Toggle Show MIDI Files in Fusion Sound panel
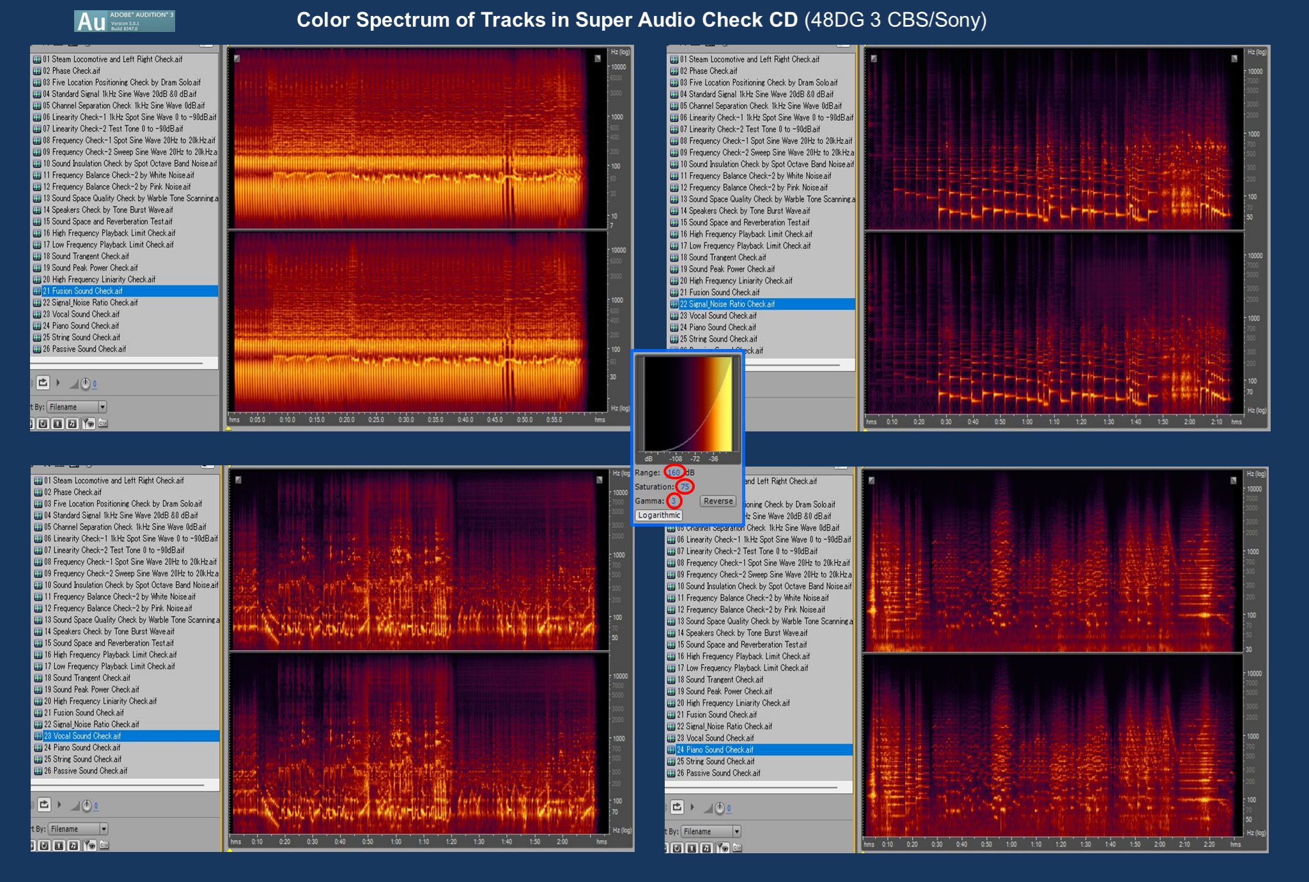Screen dimensions: 1309x882 click(x=72, y=424)
